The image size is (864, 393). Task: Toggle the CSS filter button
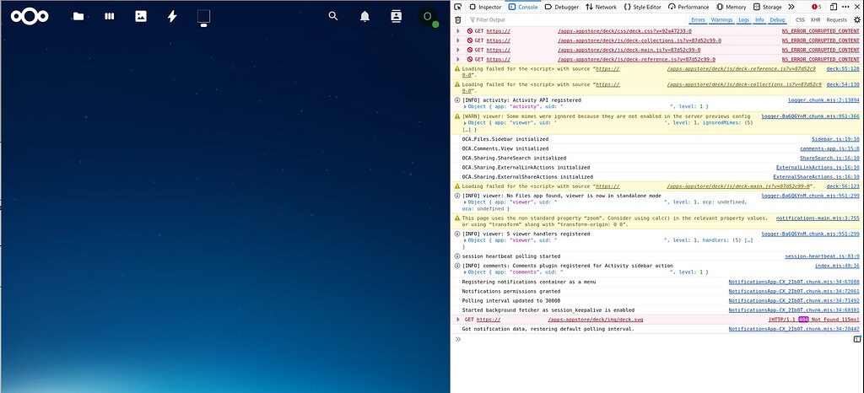tap(800, 19)
